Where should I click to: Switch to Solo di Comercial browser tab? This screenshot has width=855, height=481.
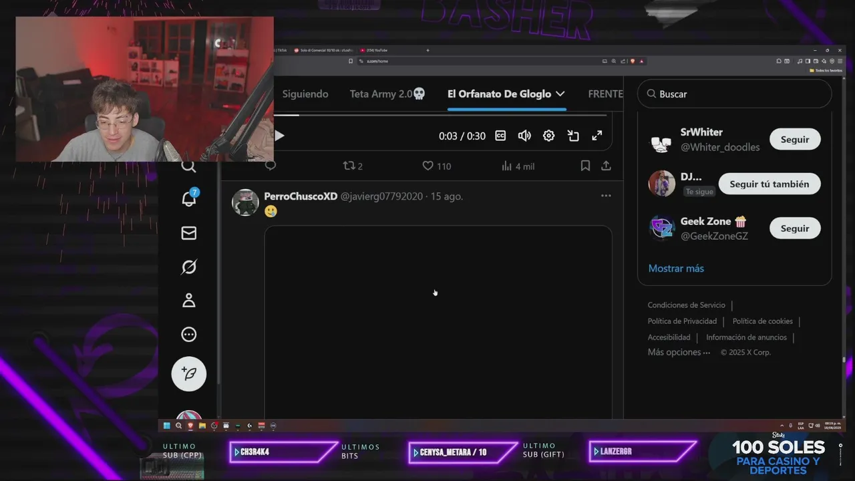[323, 50]
